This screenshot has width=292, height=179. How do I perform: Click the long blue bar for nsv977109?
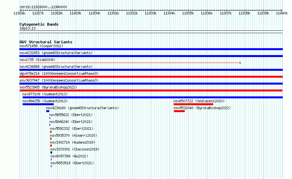click(x=153, y=97)
